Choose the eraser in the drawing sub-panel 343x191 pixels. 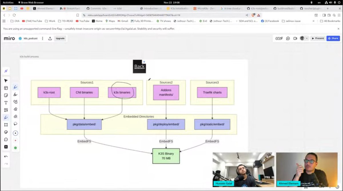[x=15, y=109]
